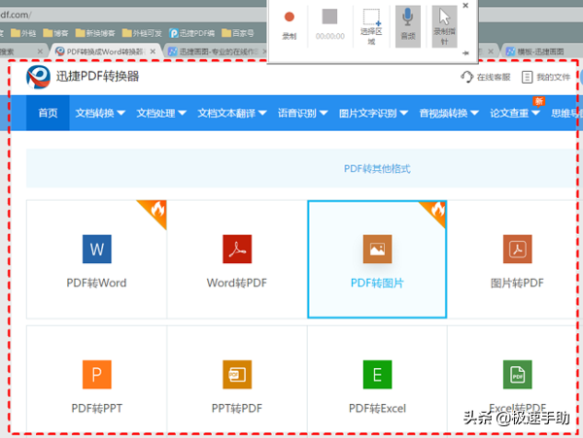The width and height of the screenshot is (583, 438).
Task: Click the 图片转PDF label text
Action: coord(517,283)
